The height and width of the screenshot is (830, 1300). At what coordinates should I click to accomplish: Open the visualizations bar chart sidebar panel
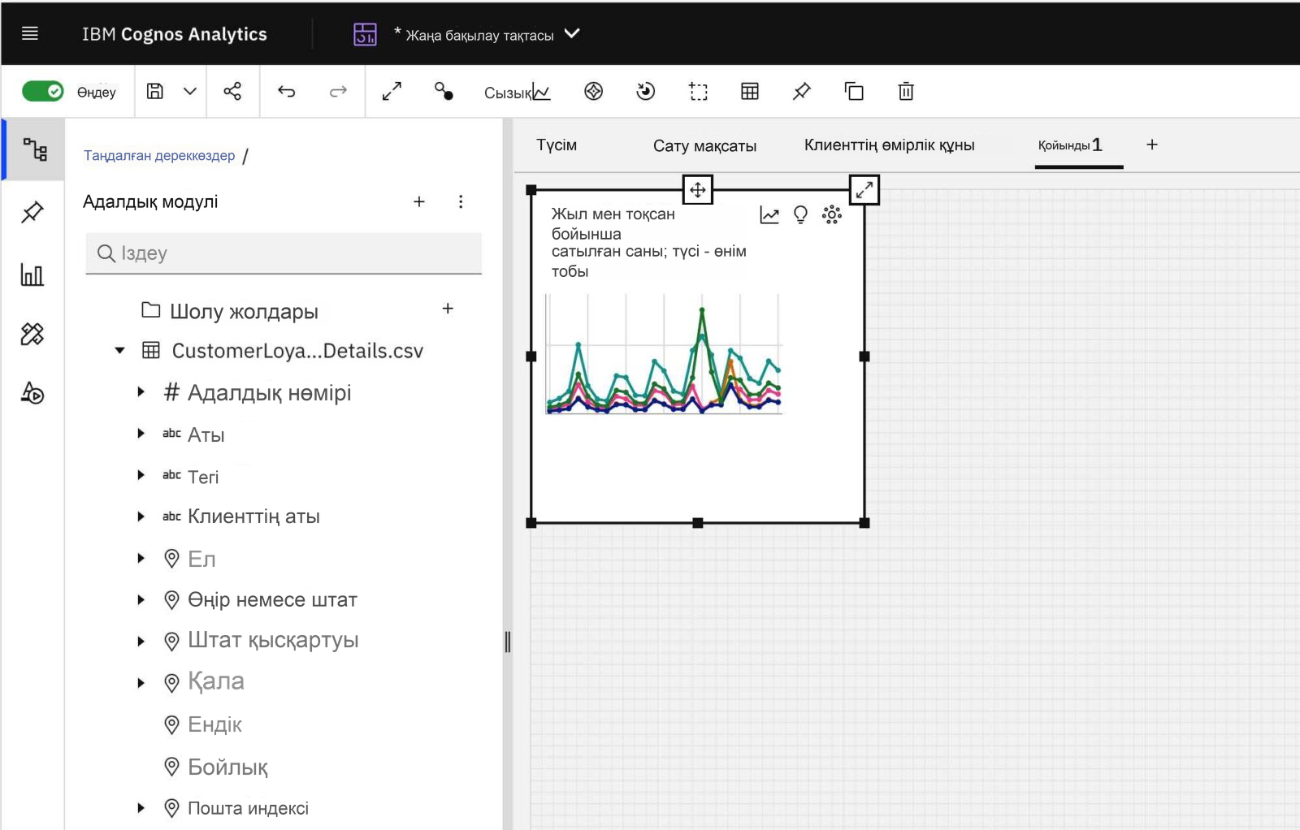tap(32, 275)
